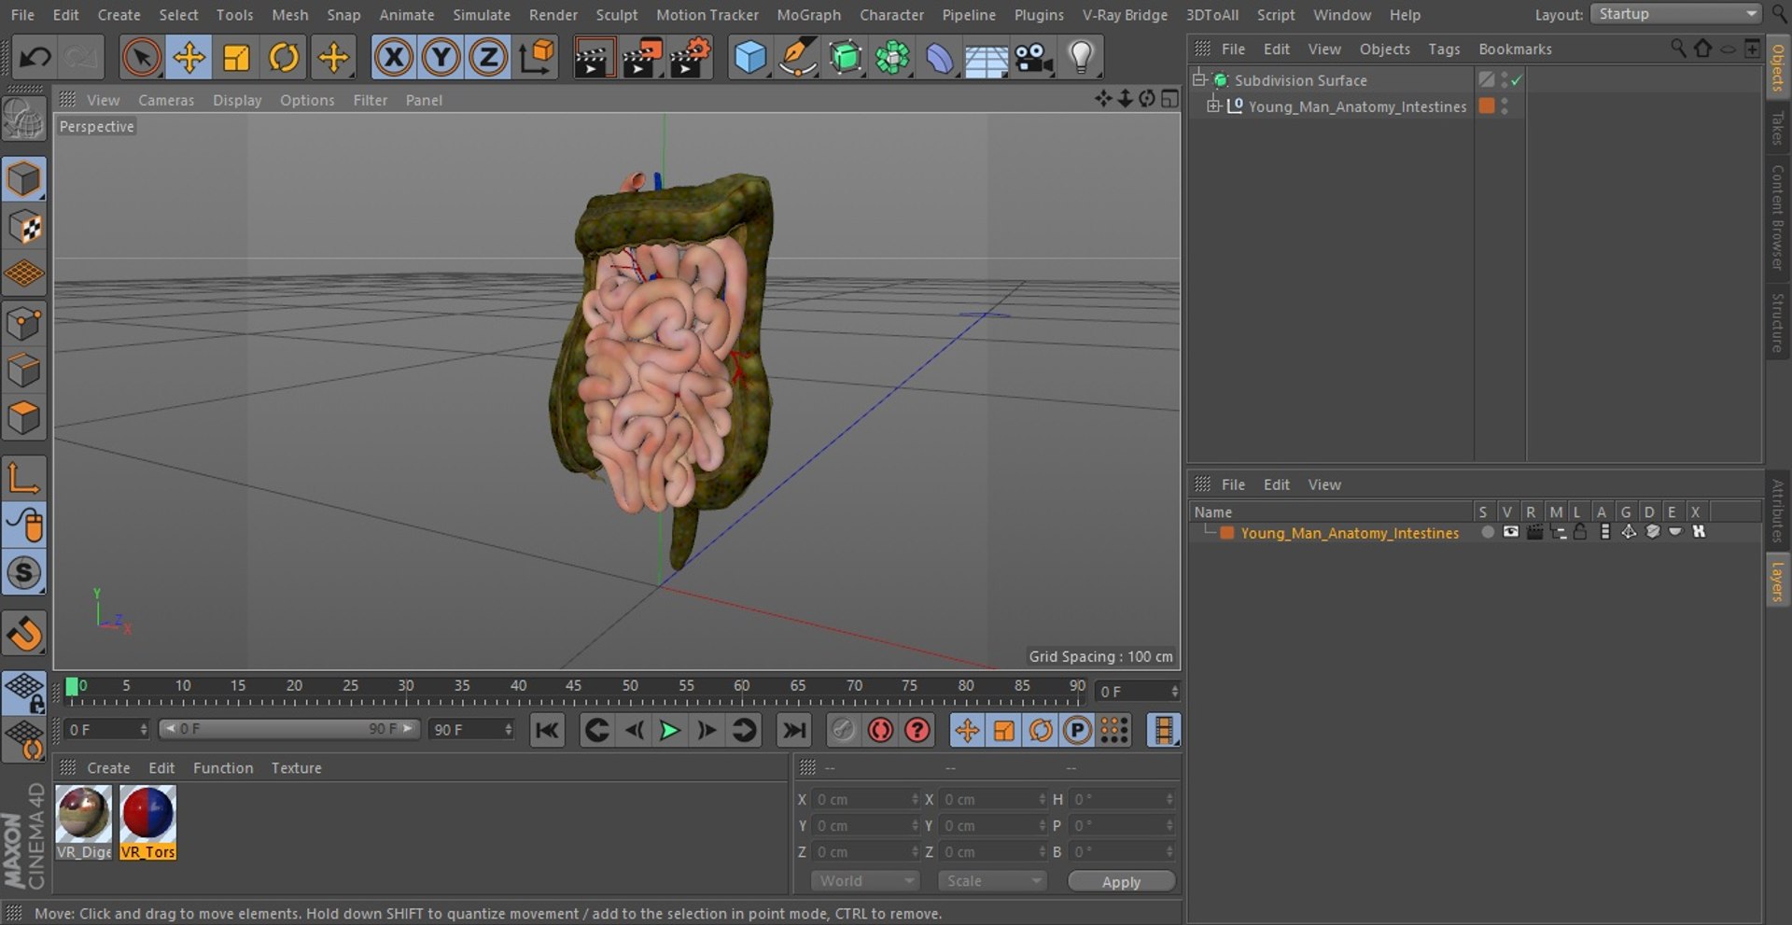Go to end of animation

[793, 731]
